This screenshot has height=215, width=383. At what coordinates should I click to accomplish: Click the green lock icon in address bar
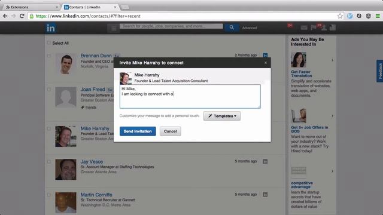click(32, 16)
